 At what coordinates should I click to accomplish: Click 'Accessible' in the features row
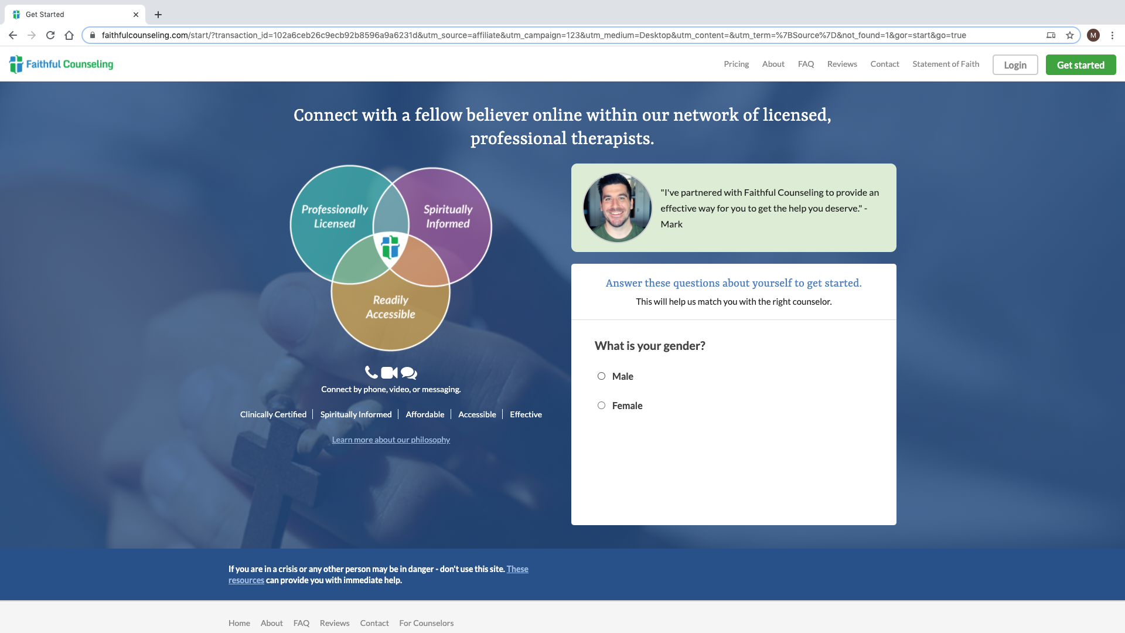[477, 414]
